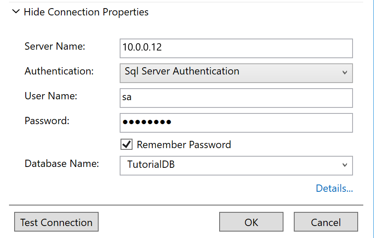Click the Authentication dropdown arrow
This screenshot has width=374, height=238.
(x=345, y=73)
